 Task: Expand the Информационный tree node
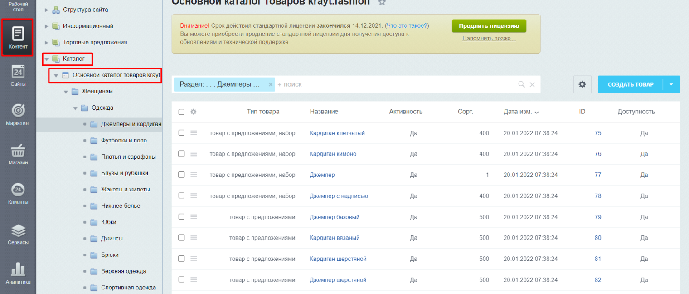tap(46, 26)
